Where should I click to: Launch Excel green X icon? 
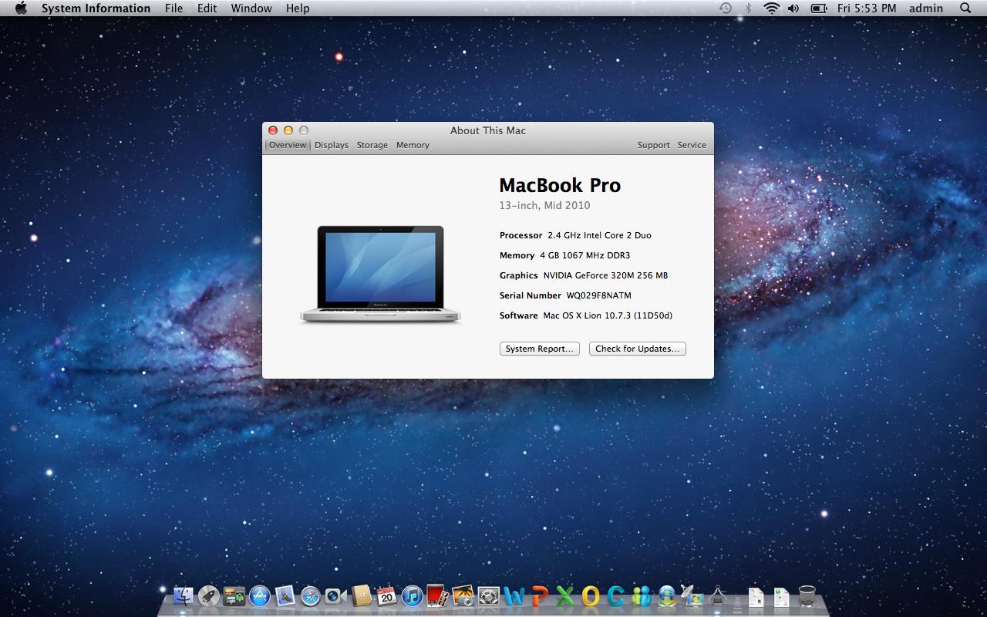[564, 596]
